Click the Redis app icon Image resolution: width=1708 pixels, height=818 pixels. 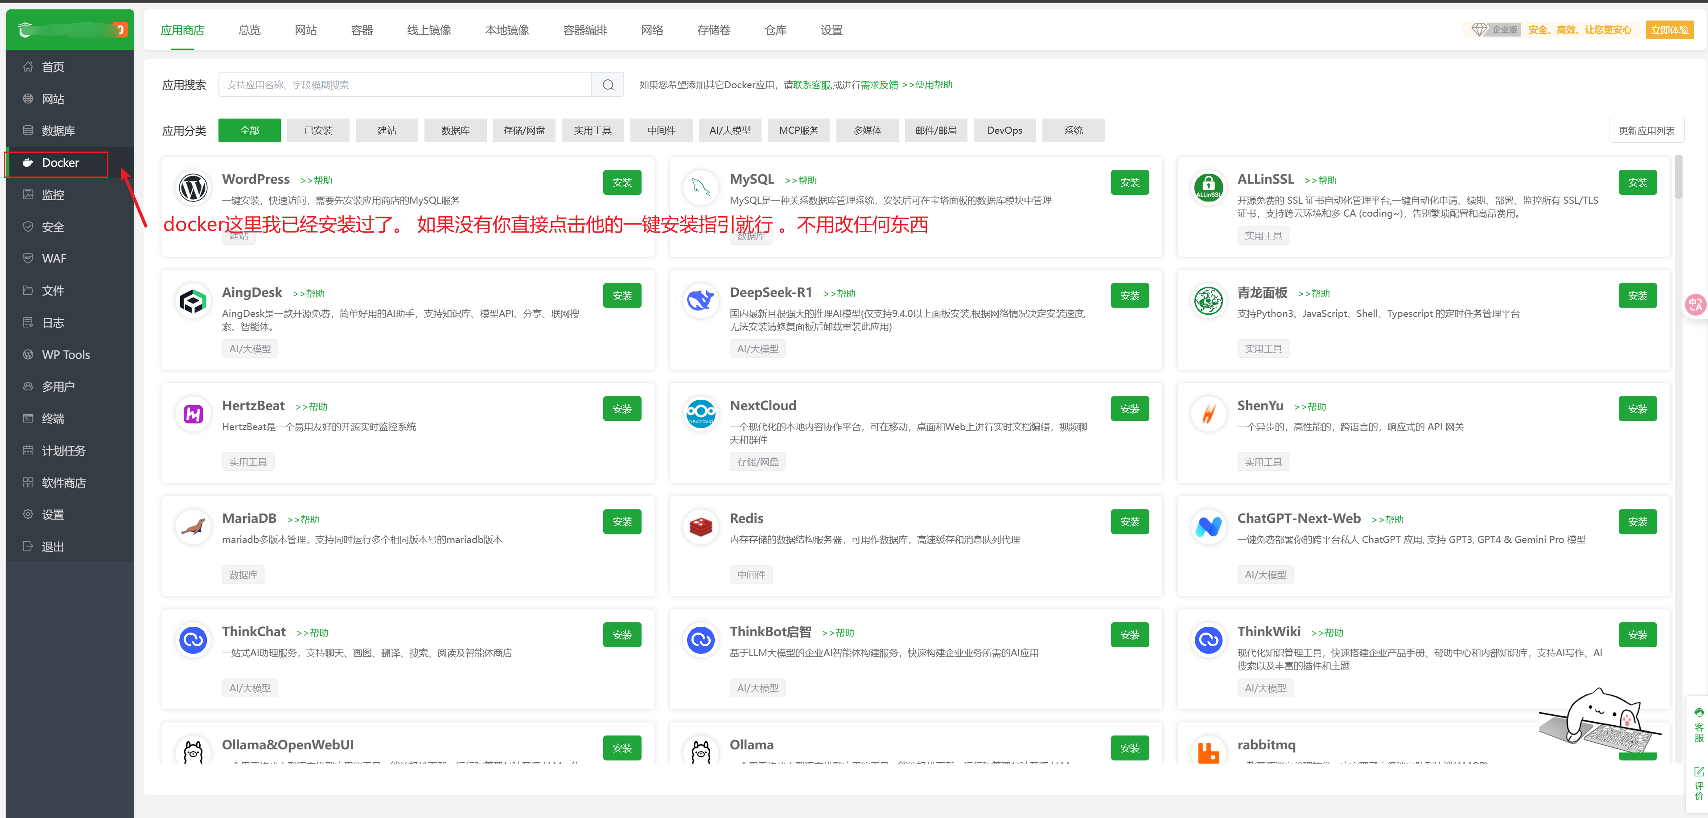tap(700, 526)
